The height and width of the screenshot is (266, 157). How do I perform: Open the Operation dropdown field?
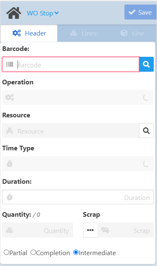(x=78, y=97)
